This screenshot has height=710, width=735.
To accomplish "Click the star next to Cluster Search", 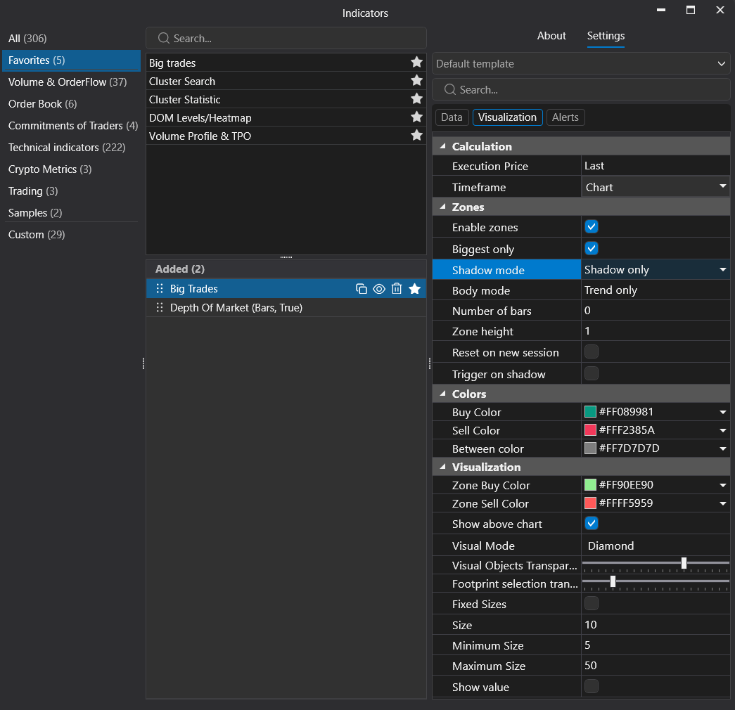I will click(416, 81).
